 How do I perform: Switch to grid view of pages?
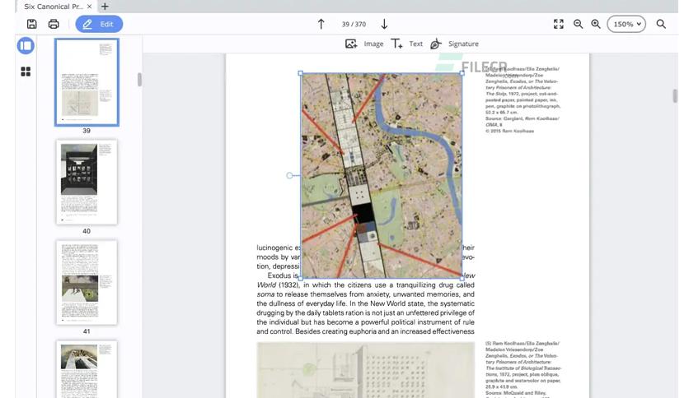(26, 72)
